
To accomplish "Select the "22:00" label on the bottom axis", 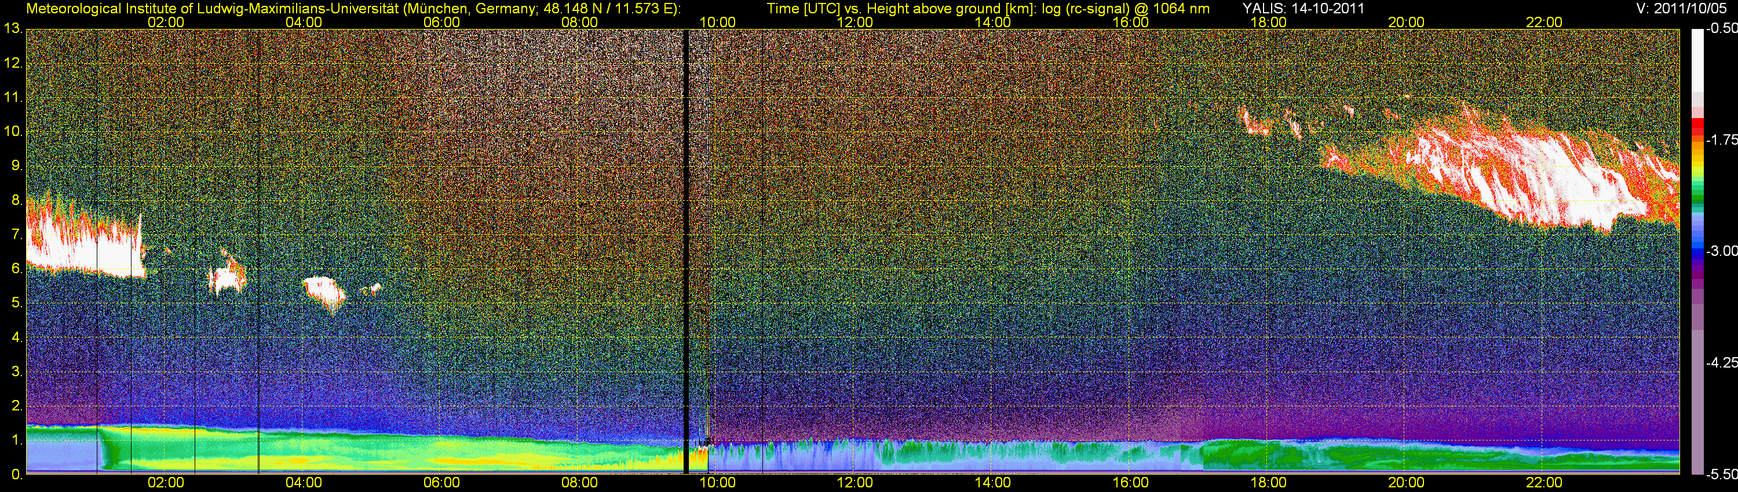I will pos(1544,483).
